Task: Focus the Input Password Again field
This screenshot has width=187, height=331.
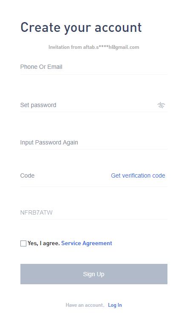Action: coord(93,142)
